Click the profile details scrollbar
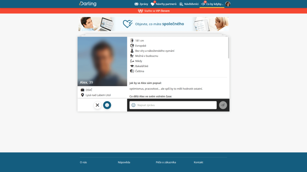 [228, 48]
